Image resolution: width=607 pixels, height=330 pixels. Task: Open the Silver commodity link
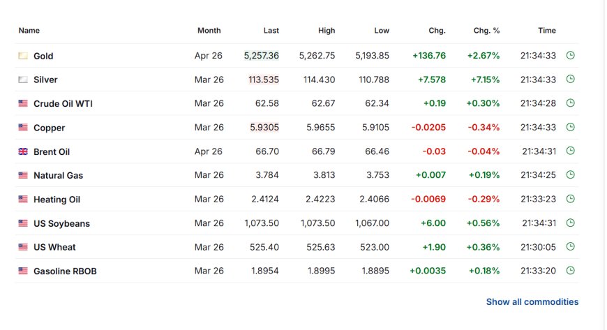point(45,80)
